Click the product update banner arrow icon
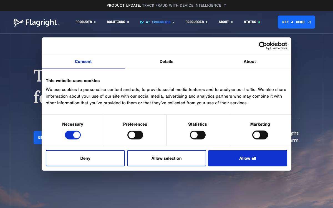333x208 pixels. pos(225,6)
